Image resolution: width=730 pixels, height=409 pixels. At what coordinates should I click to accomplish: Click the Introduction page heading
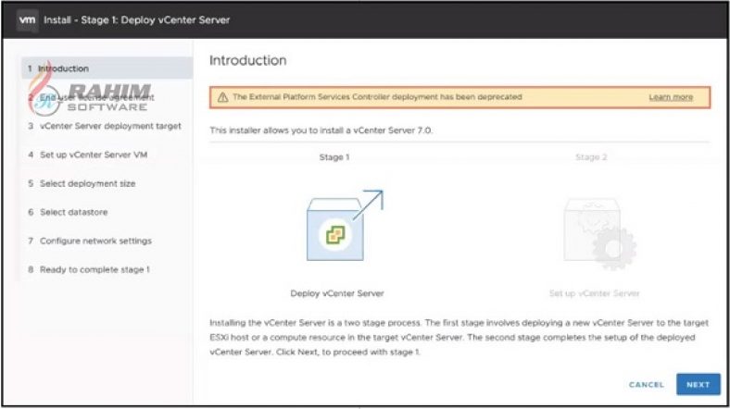point(248,60)
